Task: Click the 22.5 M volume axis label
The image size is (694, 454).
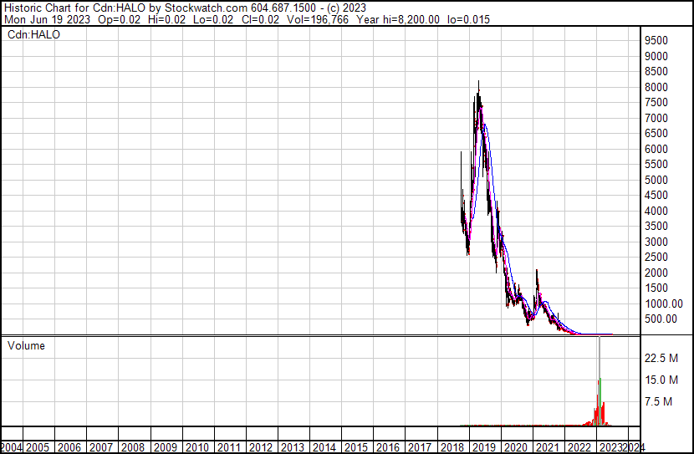Action: coord(661,358)
